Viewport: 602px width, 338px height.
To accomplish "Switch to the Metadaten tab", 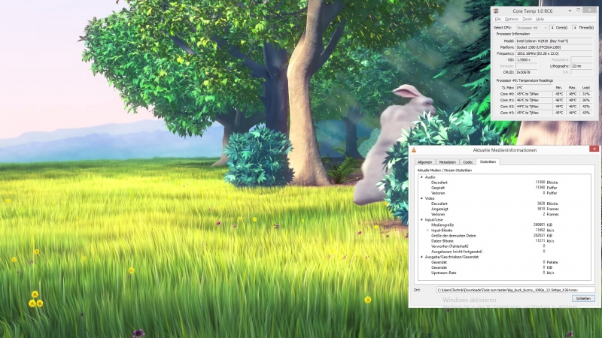I will coord(447,162).
